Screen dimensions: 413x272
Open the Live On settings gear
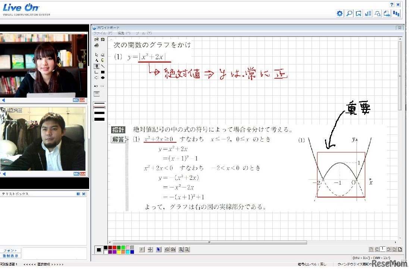[x=339, y=13]
